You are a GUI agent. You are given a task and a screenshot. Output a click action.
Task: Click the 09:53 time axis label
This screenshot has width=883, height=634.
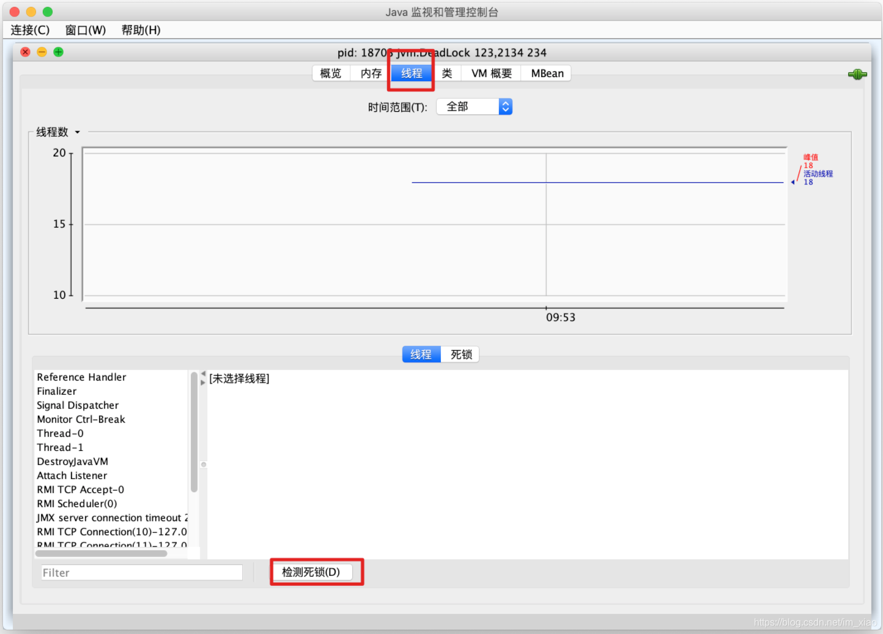pos(561,317)
